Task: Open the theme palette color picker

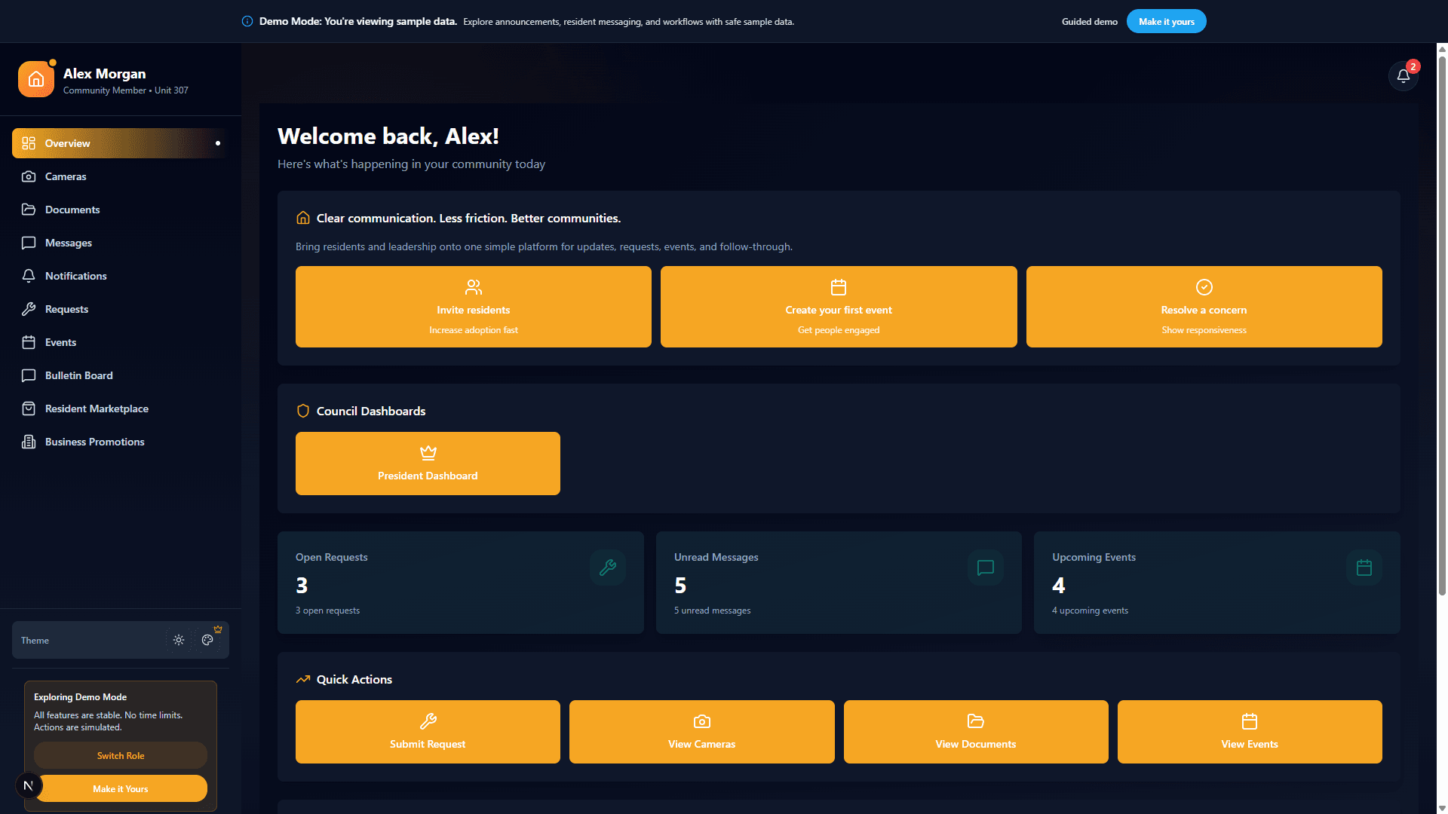Action: [207, 640]
